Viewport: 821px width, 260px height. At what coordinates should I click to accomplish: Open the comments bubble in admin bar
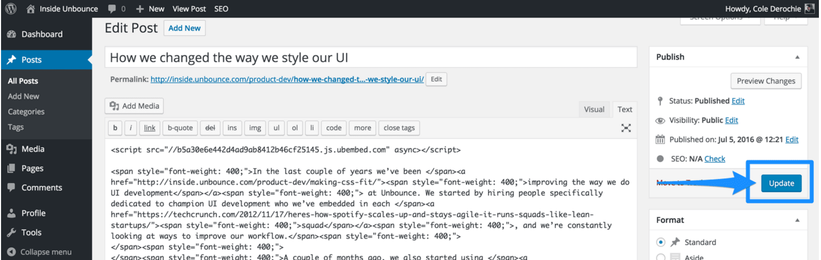117,9
